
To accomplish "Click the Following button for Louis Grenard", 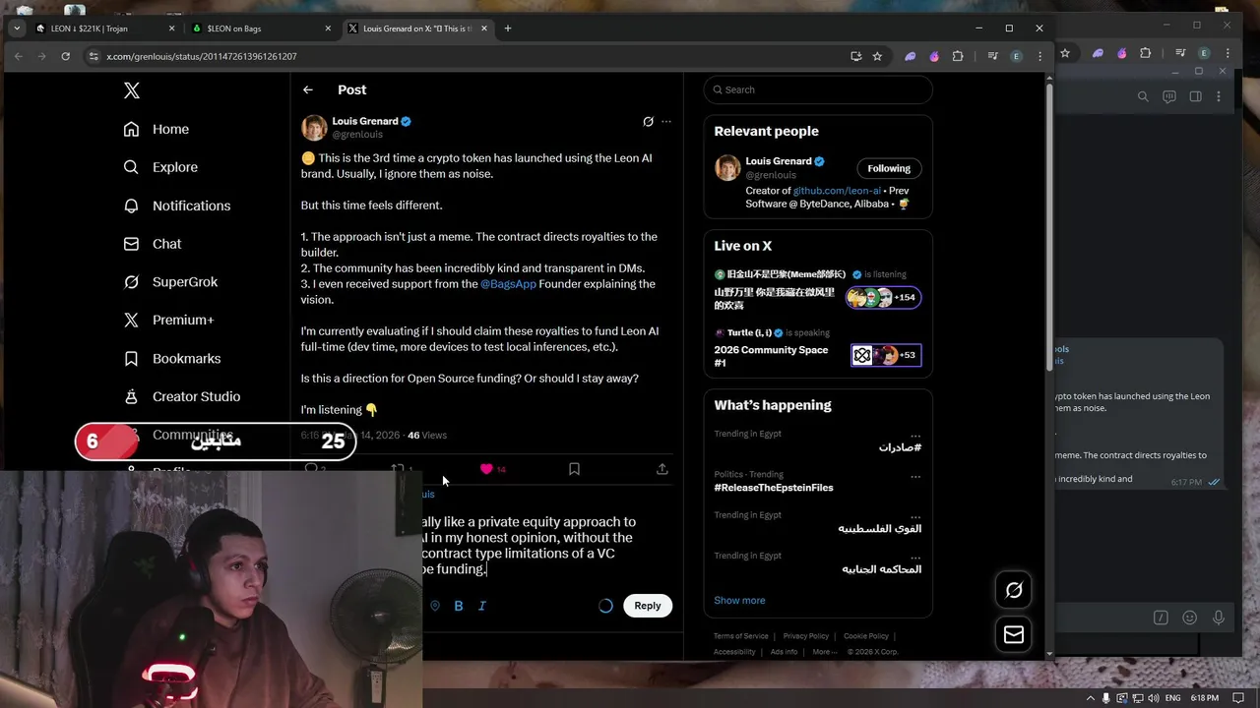I will (x=889, y=168).
